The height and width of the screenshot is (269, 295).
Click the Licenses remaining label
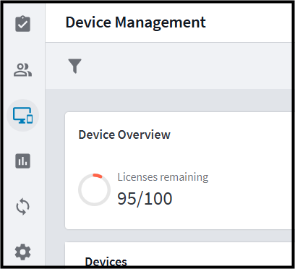pyautogui.click(x=163, y=177)
